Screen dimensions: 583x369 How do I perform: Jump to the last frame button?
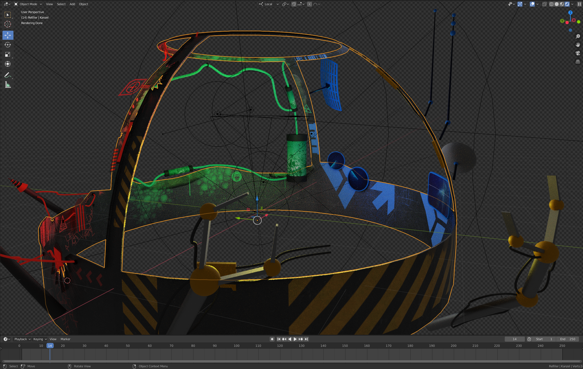(306, 339)
